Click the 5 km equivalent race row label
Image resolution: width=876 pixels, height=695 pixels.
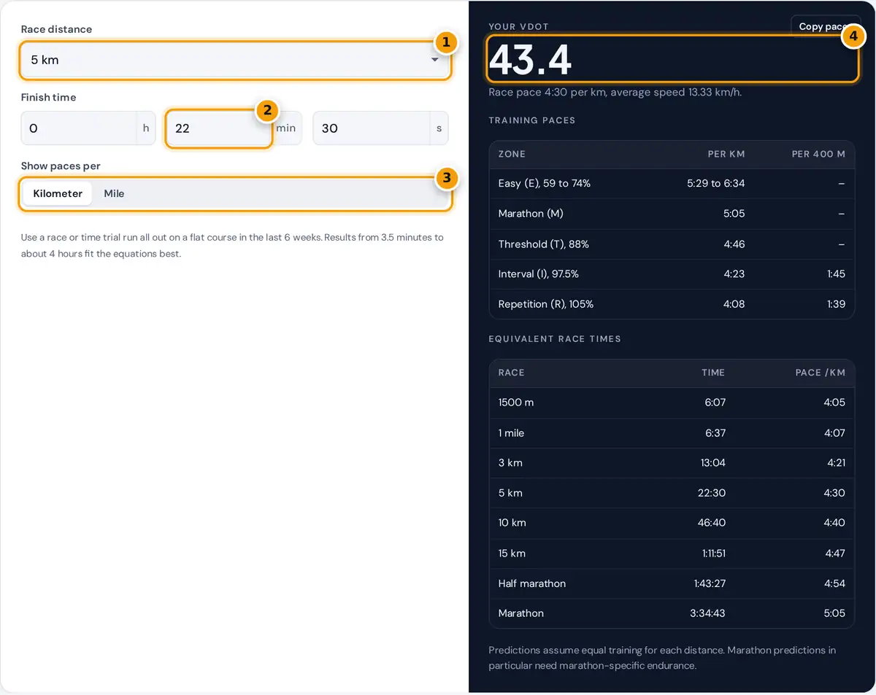coord(510,493)
